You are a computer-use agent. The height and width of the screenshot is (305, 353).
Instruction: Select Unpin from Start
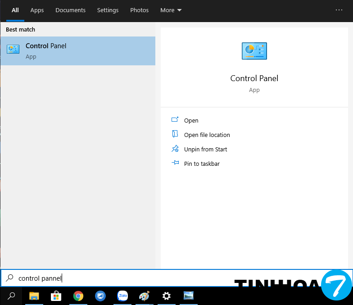[x=205, y=149]
